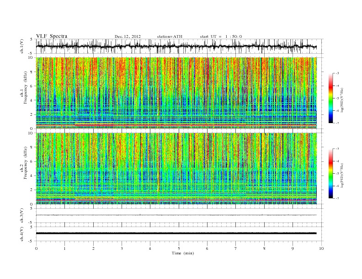Viewport: 362px width, 279px height.
Task: Click the ch.1 waveform trace panel
Action: 180,46
